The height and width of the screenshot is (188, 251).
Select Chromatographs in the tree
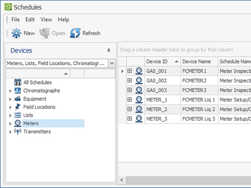tap(42, 91)
